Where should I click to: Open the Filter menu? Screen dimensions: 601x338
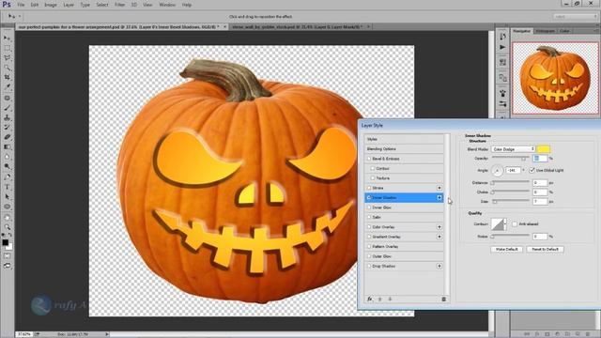(119, 5)
